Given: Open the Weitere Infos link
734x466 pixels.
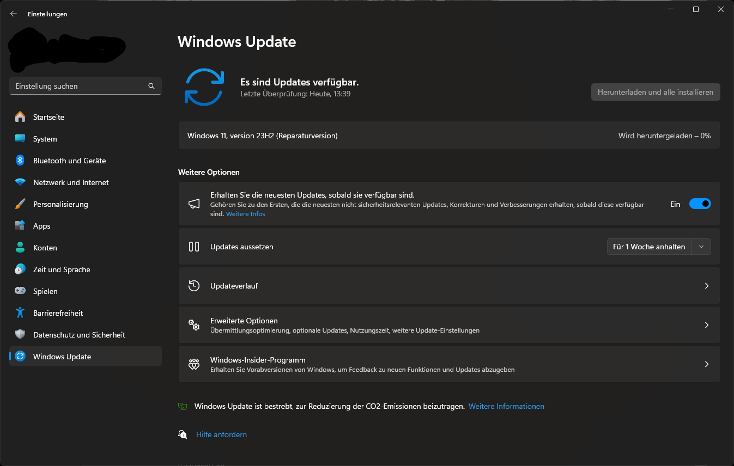Looking at the screenshot, I should (x=246, y=214).
